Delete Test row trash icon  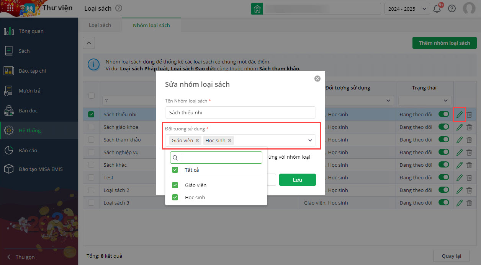[469, 177]
